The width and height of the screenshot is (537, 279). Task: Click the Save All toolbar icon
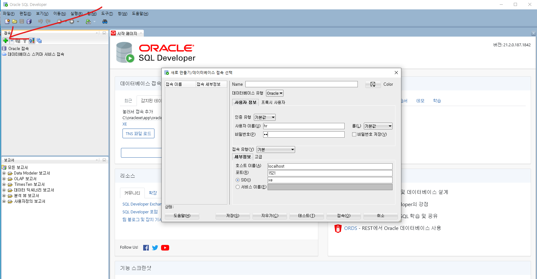tap(29, 21)
